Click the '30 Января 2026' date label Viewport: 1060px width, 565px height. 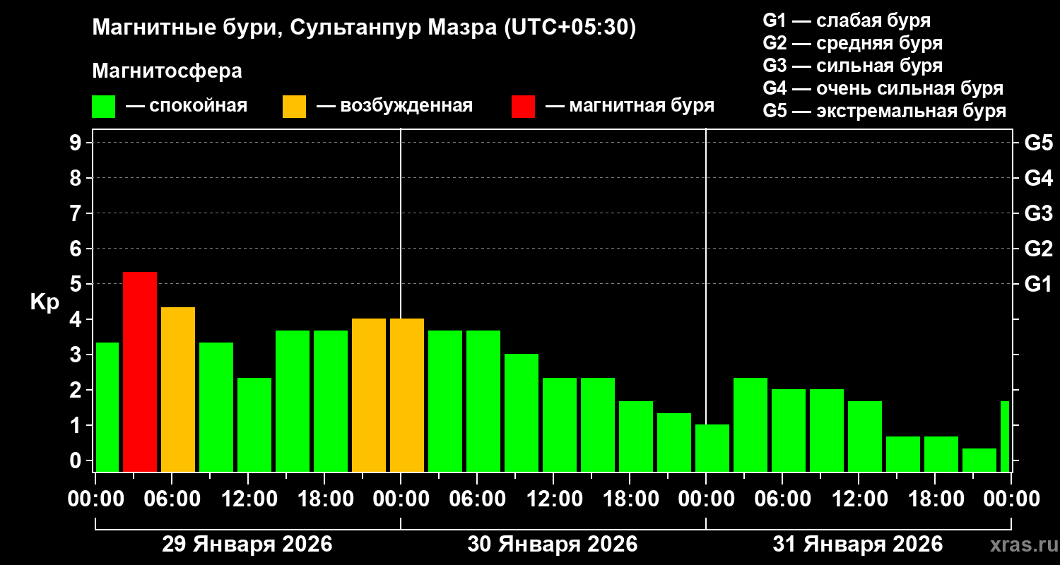point(553,545)
